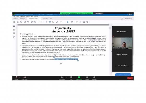The image size is (146, 103).
Task: Leave the Zoom meeting
Action: click(130, 78)
